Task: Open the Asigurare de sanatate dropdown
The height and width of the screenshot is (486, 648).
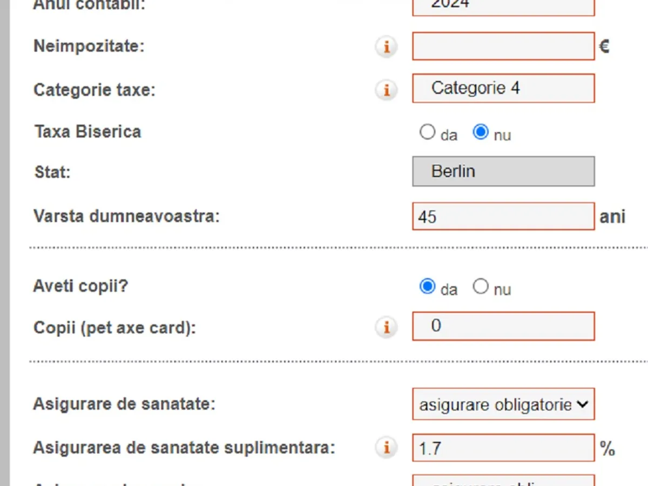Action: [x=503, y=404]
